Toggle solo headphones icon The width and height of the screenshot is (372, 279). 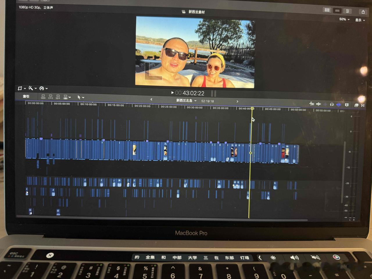332,104
